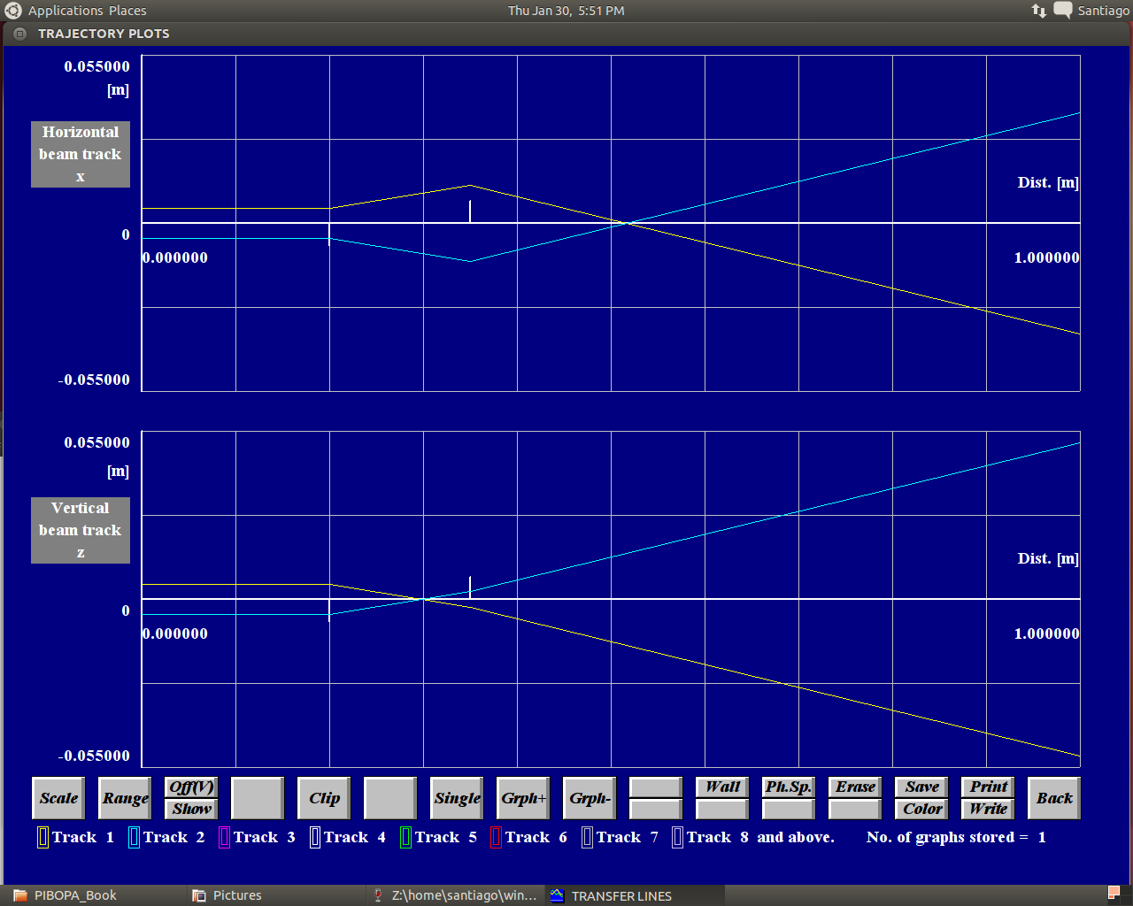Remove a graph with Grph-
The height and width of the screenshot is (906, 1133).
pos(590,798)
